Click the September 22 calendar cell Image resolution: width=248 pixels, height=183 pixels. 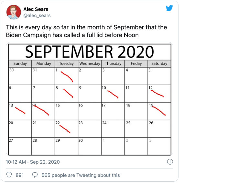click(66, 128)
